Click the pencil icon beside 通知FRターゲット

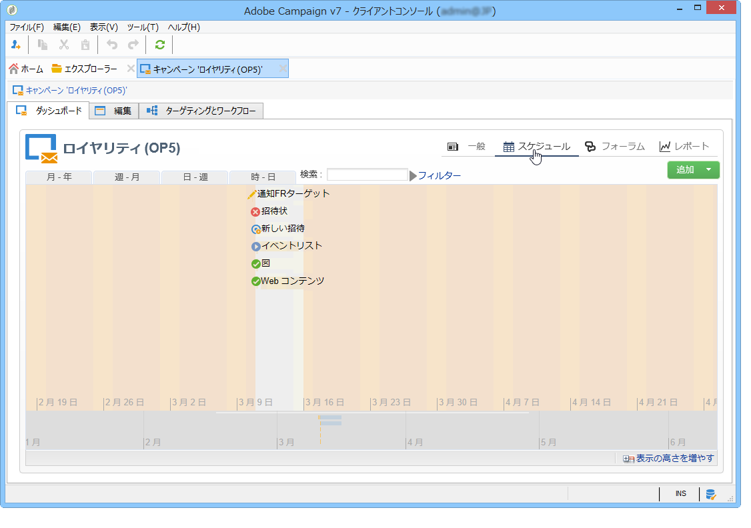pyautogui.click(x=252, y=195)
